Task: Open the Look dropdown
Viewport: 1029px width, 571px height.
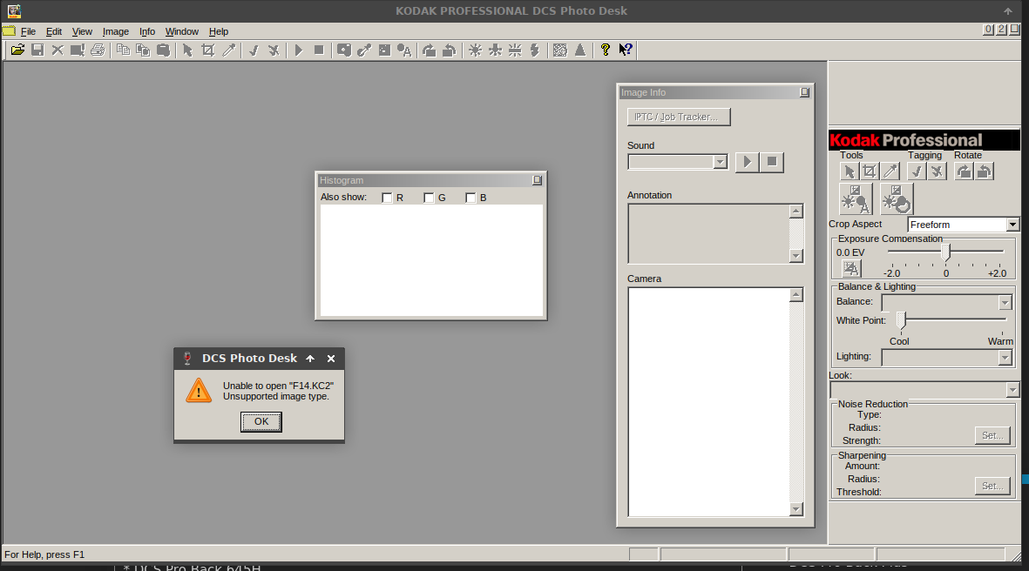Action: 1012,390
